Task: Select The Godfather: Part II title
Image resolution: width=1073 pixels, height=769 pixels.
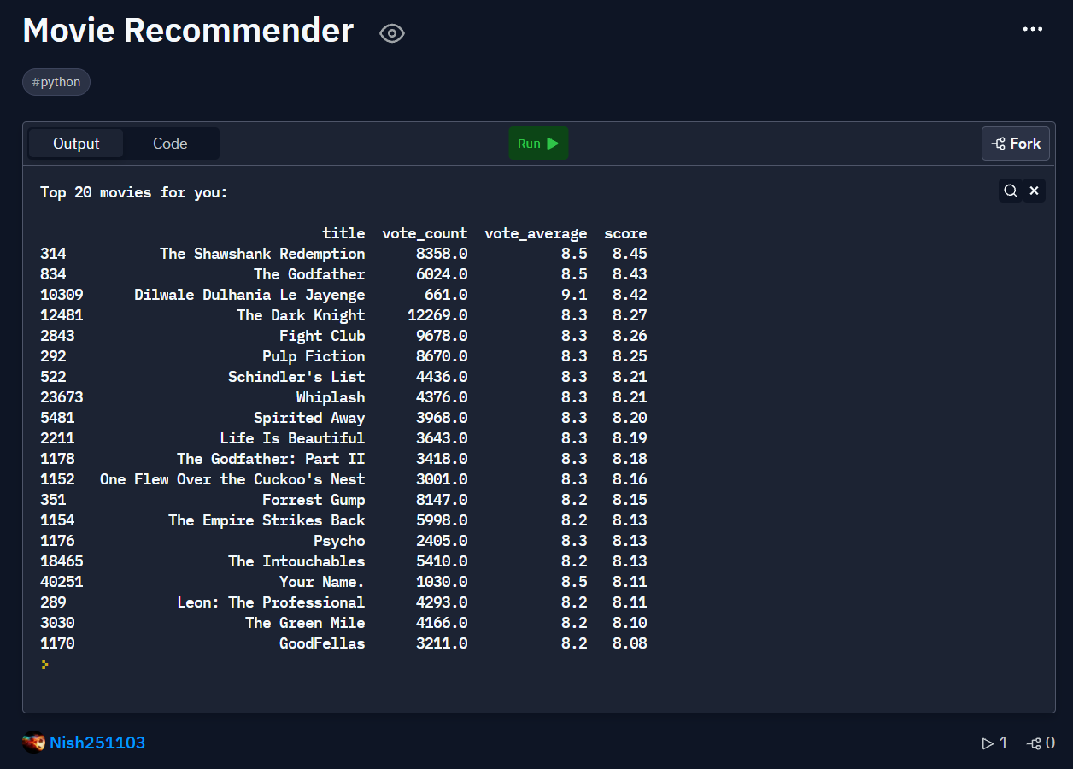Action: pyautogui.click(x=271, y=459)
